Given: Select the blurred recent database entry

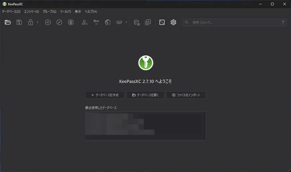Looking at the screenshot, I should pos(120,124).
